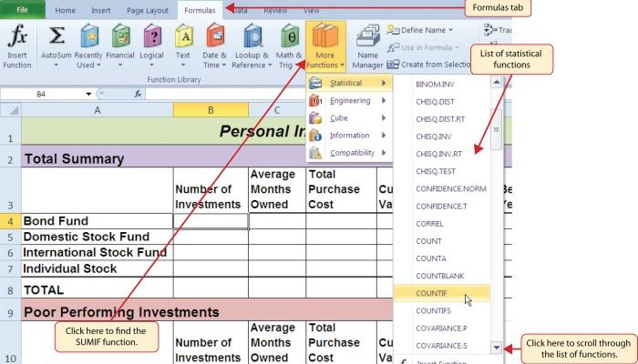This screenshot has width=638, height=364.
Task: Click the Total Summary heading cell
Action: pos(74,159)
